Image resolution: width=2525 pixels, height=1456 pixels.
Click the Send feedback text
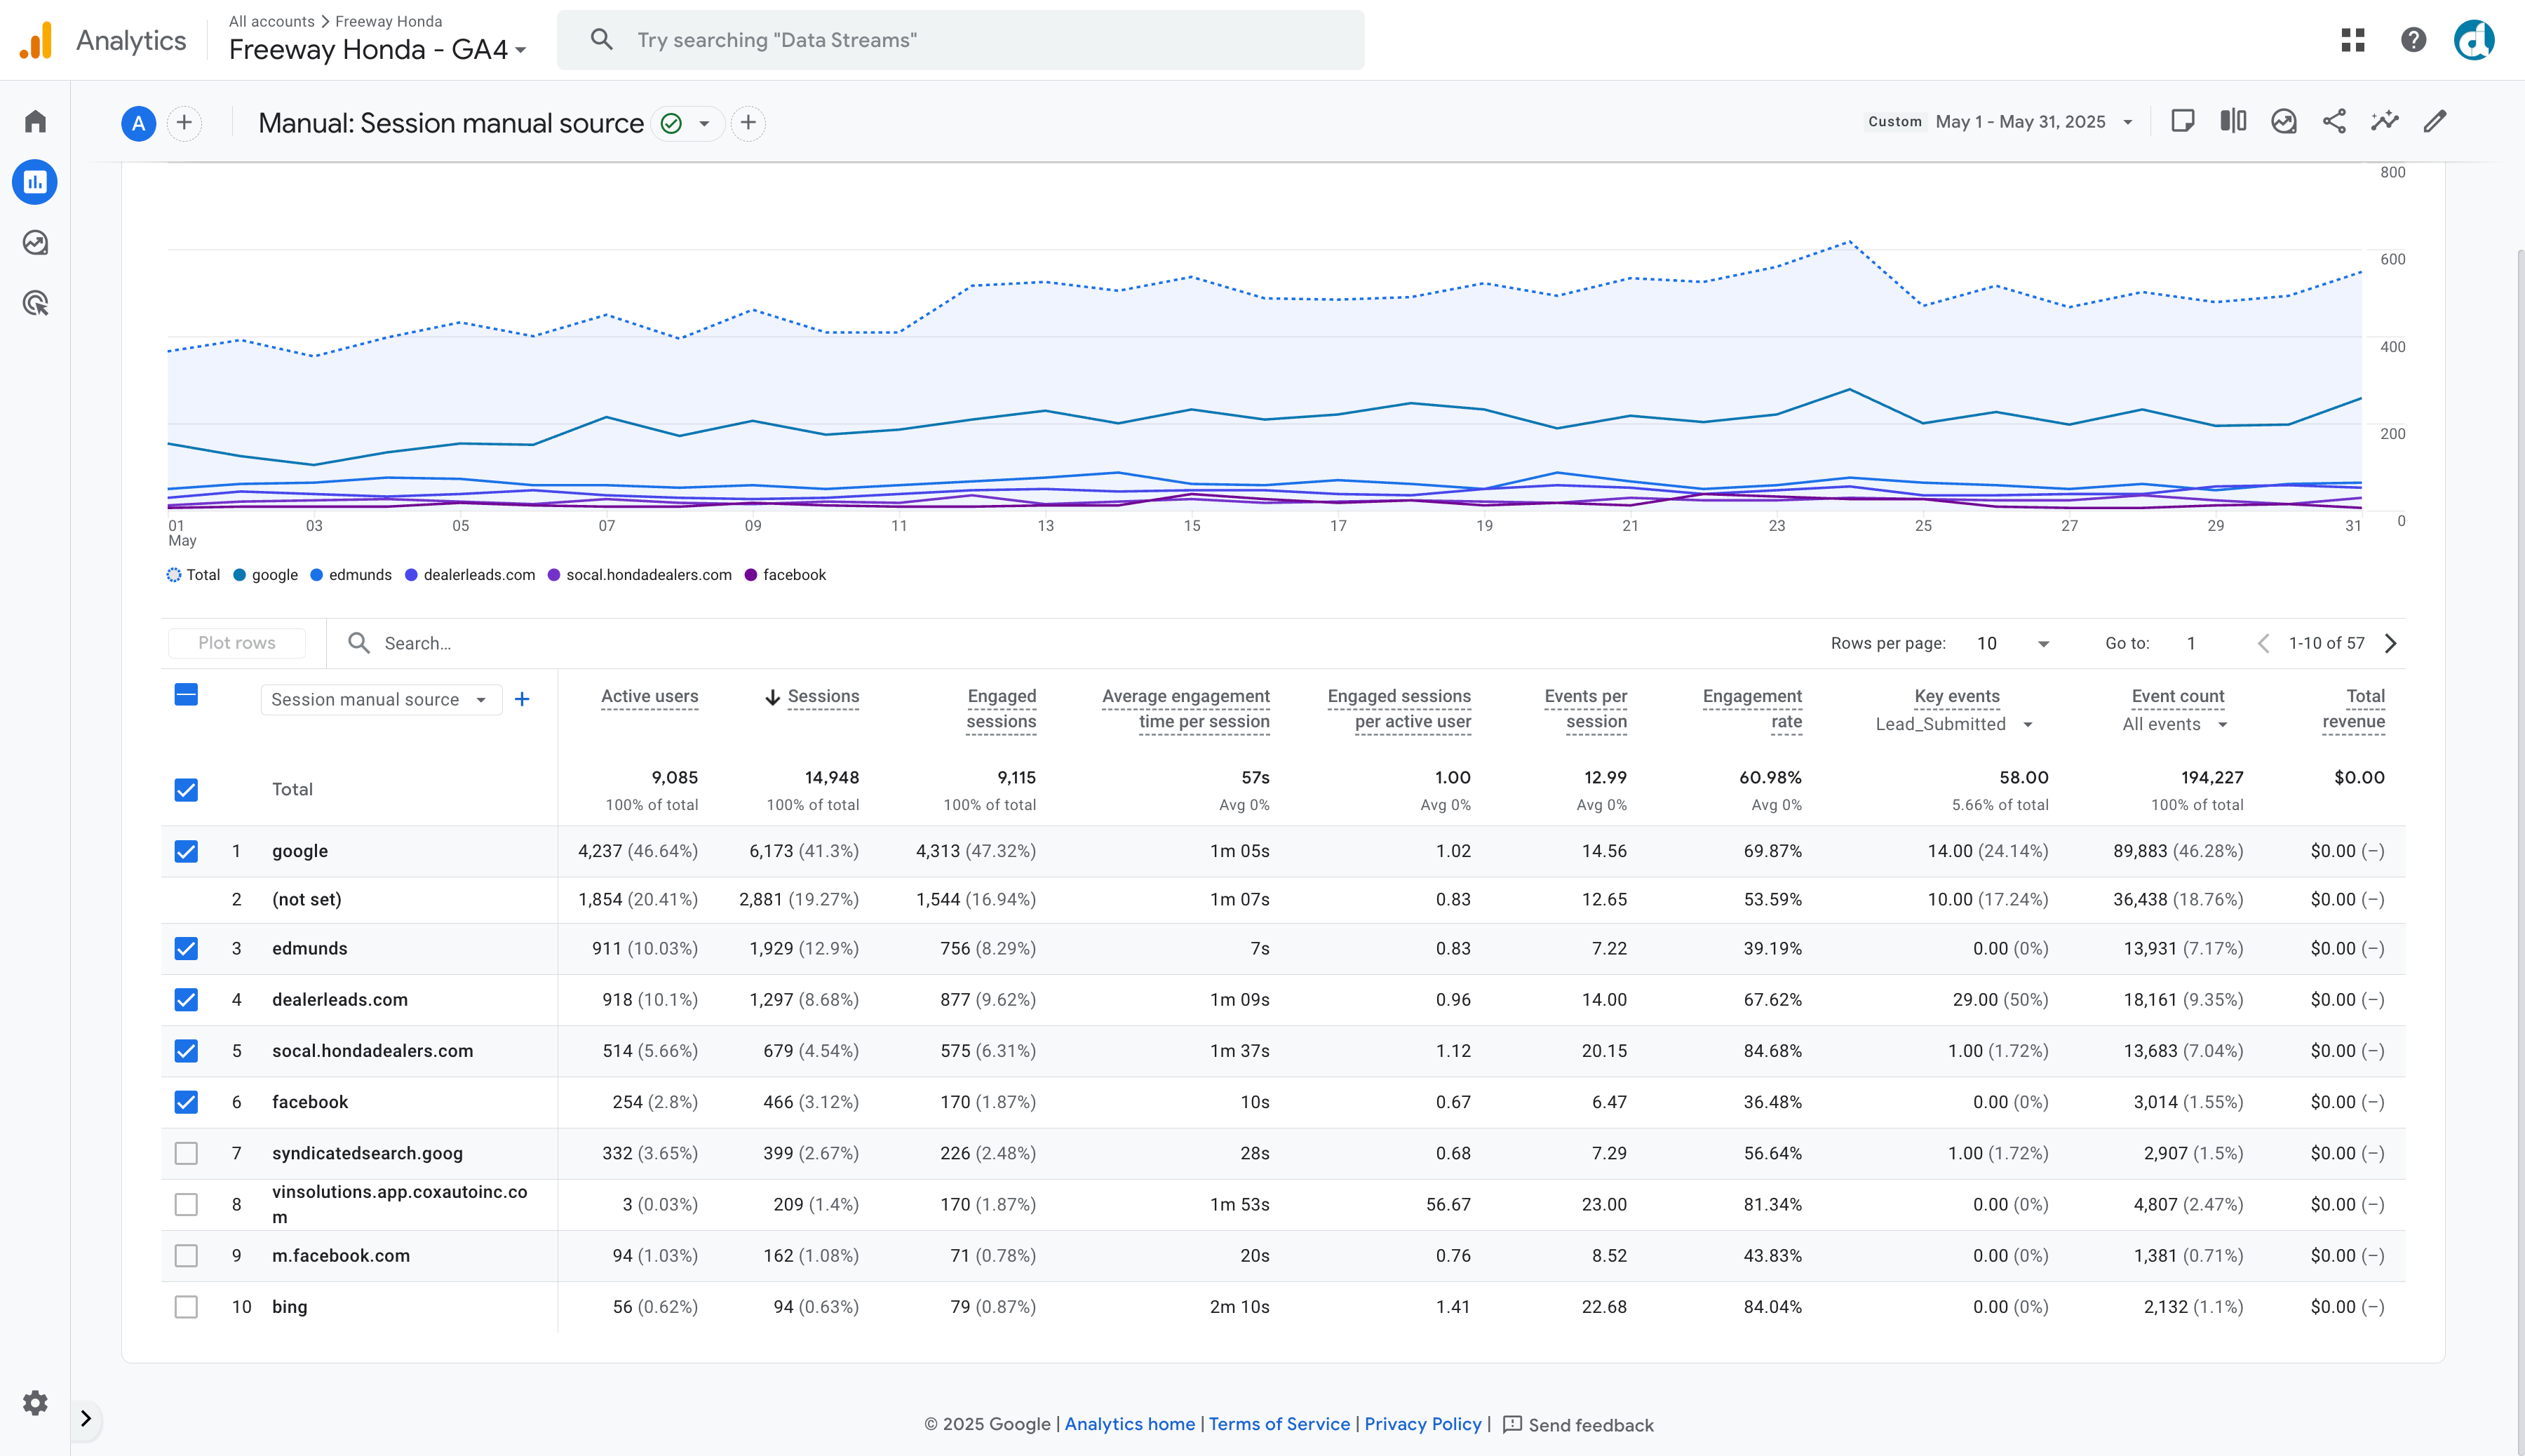(1591, 1425)
